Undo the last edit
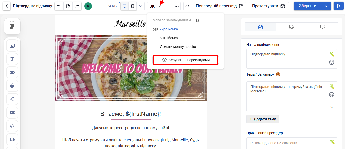Screen dimensions: 345x149 click(x=59, y=6)
